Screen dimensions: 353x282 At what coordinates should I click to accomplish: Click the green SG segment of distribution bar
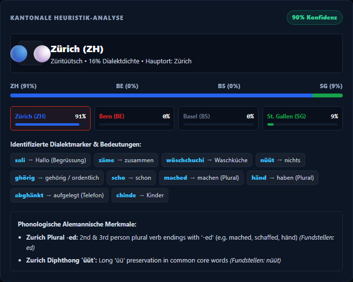(x=327, y=95)
